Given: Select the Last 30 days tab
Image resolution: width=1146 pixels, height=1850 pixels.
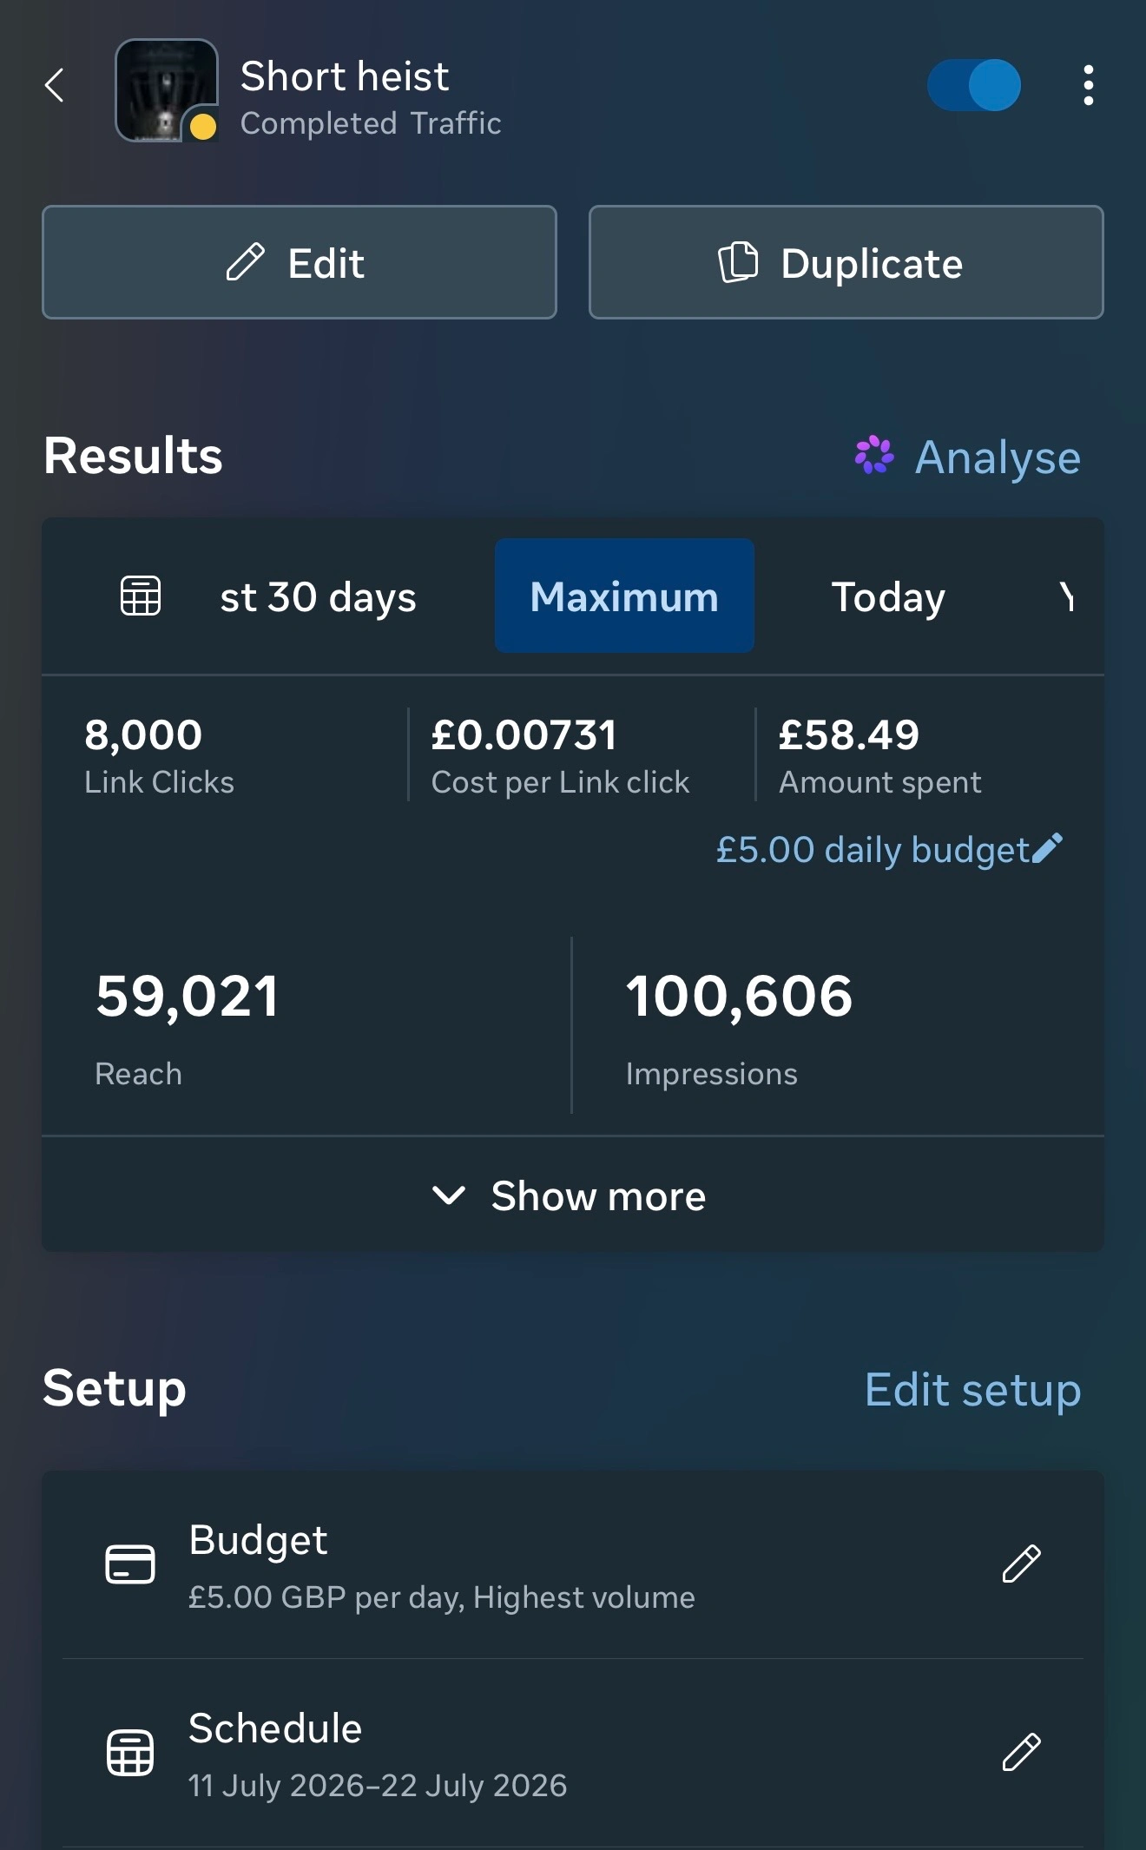Looking at the screenshot, I should point(318,596).
